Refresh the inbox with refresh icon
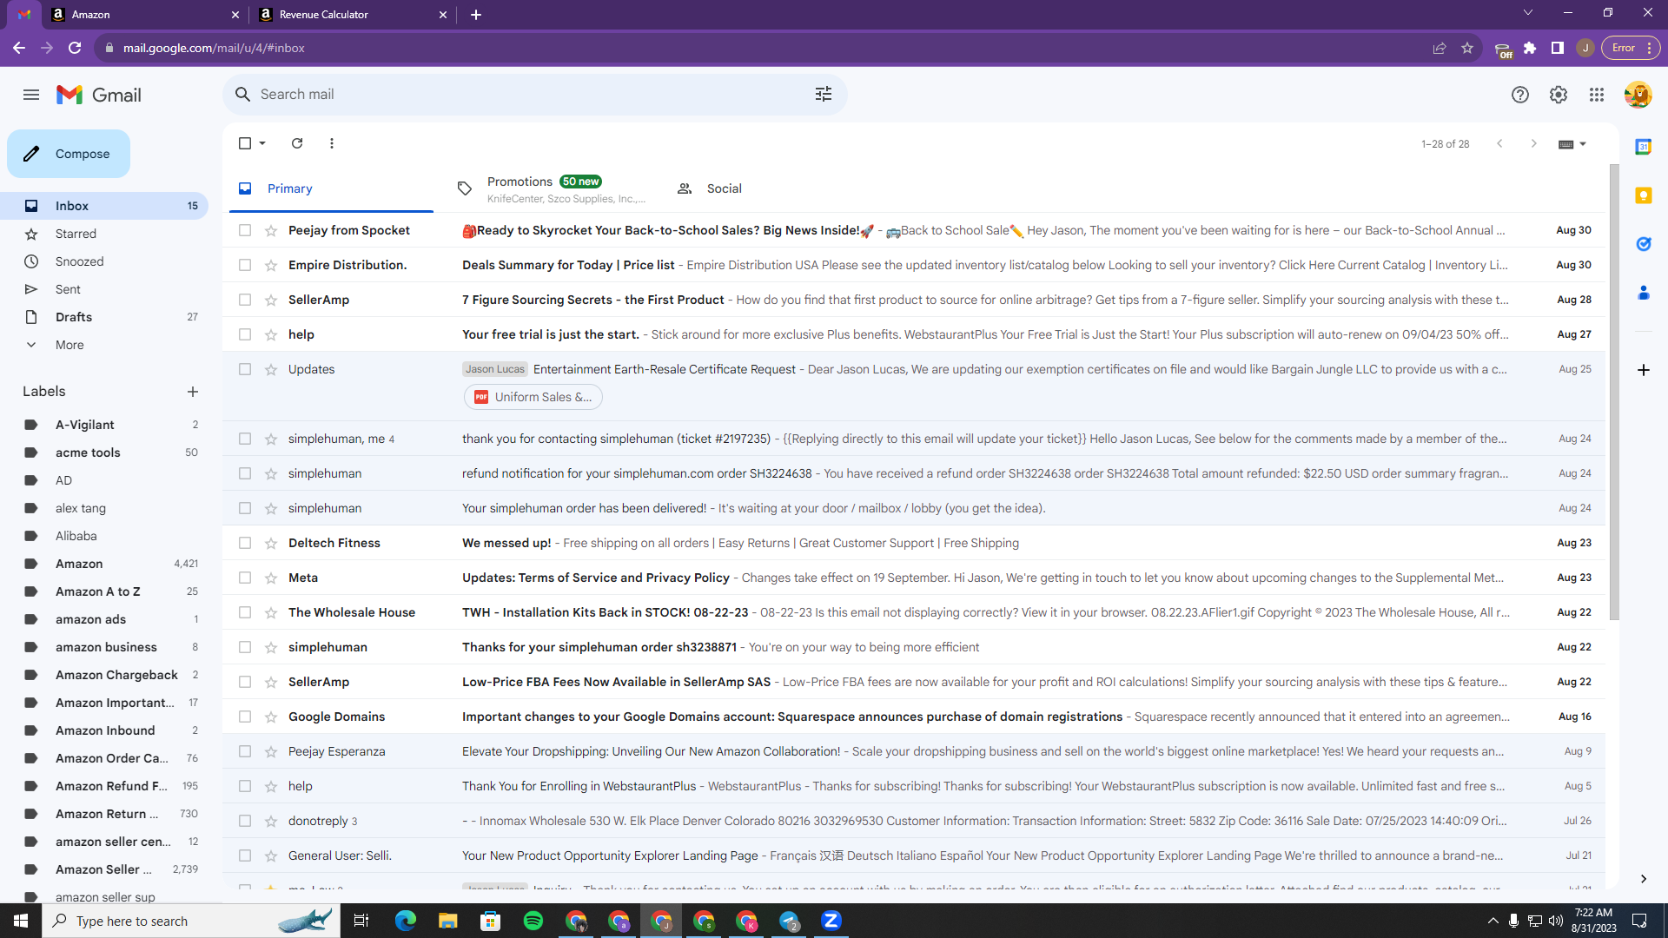Screen dimensions: 1668x938 (x=297, y=143)
